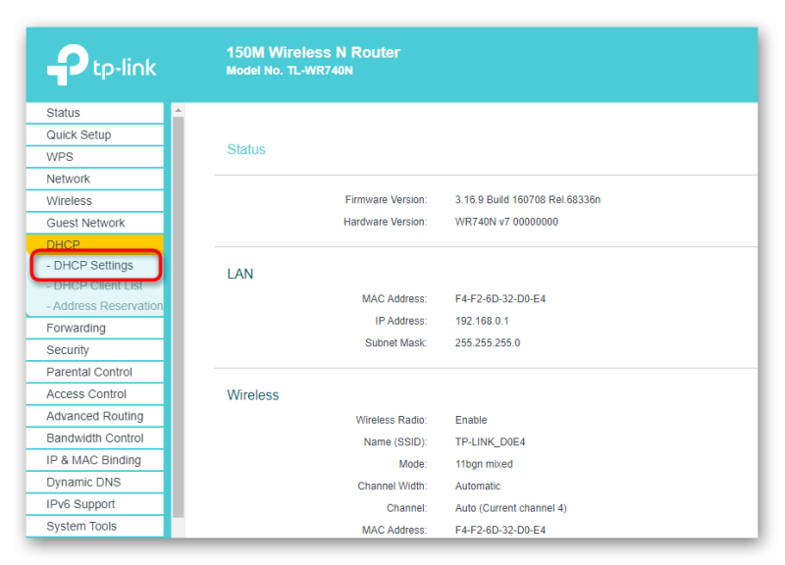Click the Name (SSID) label
The image size is (785, 565).
click(x=395, y=441)
